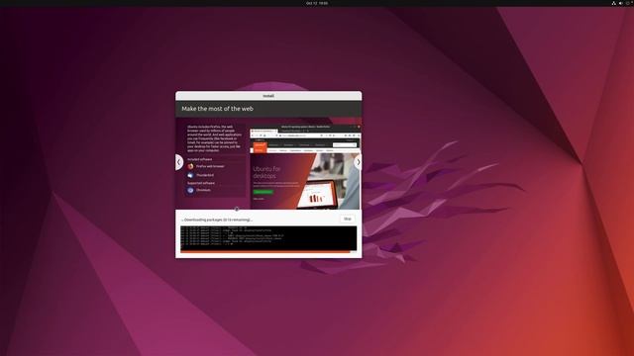
Task: Click the 'Thunderbird' label in the slideshow
Action: pos(205,175)
